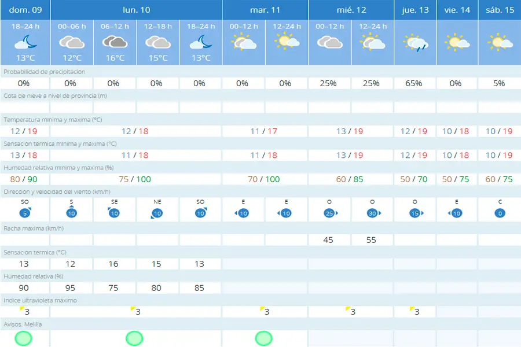Image resolution: width=521 pixels, height=347 pixels.
Task: Select the sáb. 15 day header
Action: (x=500, y=10)
